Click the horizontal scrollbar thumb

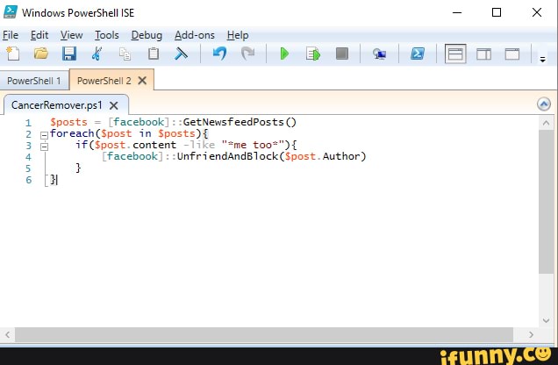point(264,334)
